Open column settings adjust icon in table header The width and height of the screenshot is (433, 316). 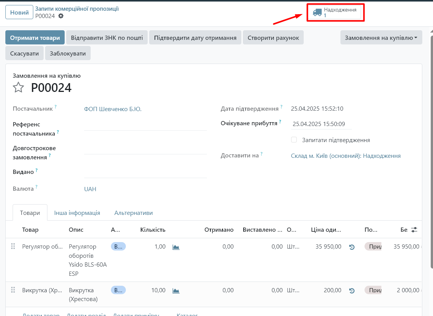pyautogui.click(x=414, y=230)
